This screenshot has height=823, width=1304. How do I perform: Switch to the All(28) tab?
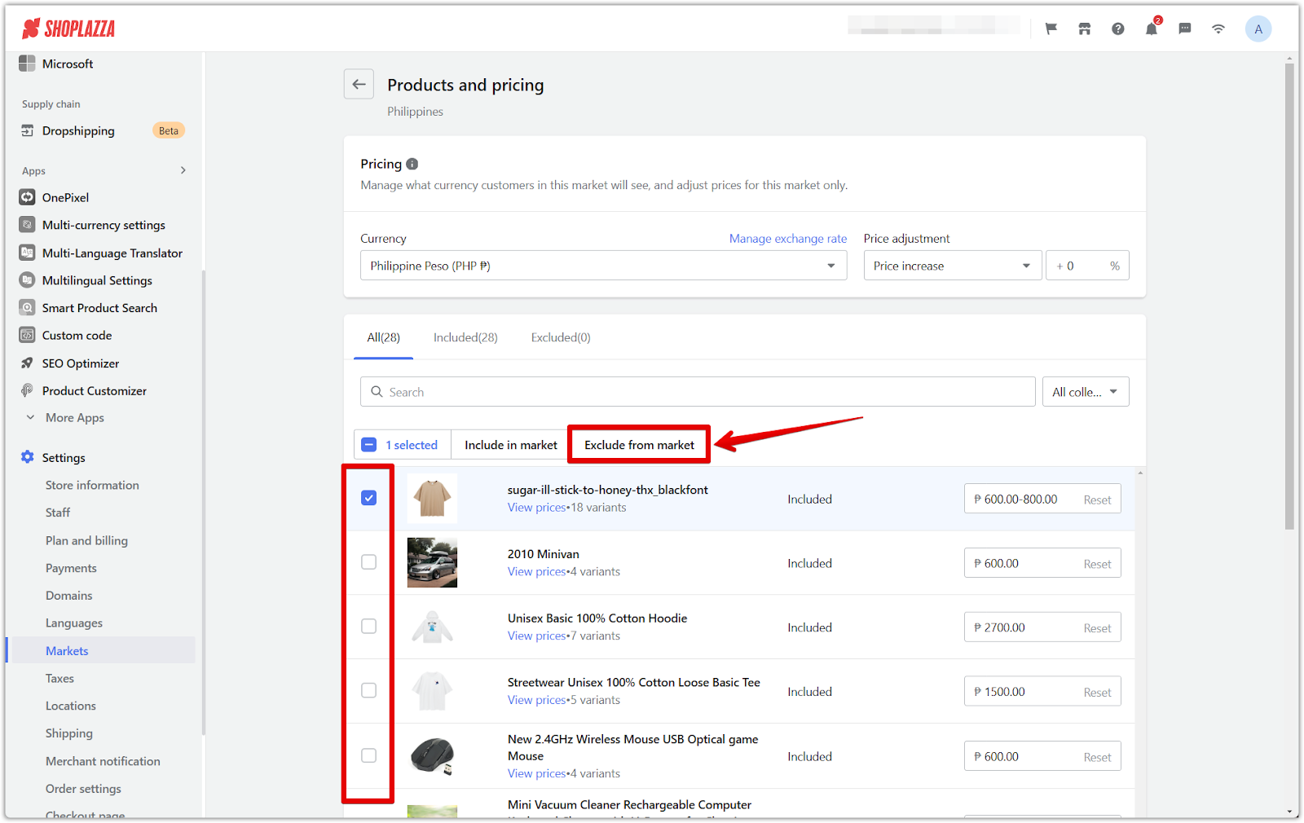pyautogui.click(x=383, y=337)
